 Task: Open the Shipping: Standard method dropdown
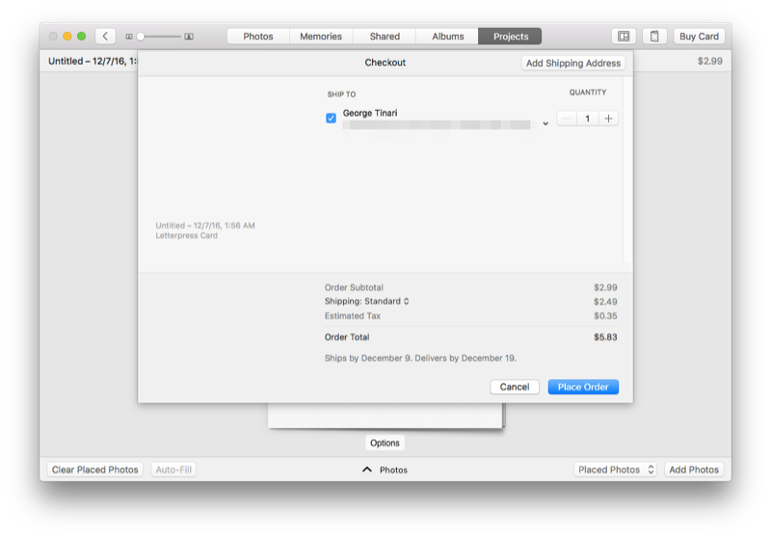tap(367, 302)
